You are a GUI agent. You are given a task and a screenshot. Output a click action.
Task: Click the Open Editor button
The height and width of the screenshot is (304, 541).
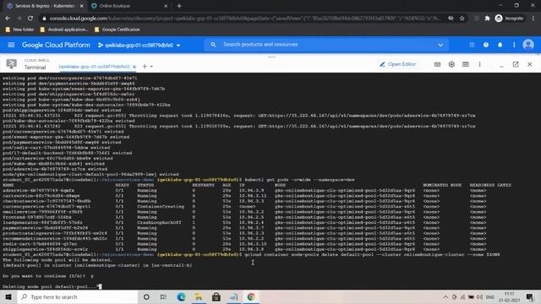[x=398, y=64]
